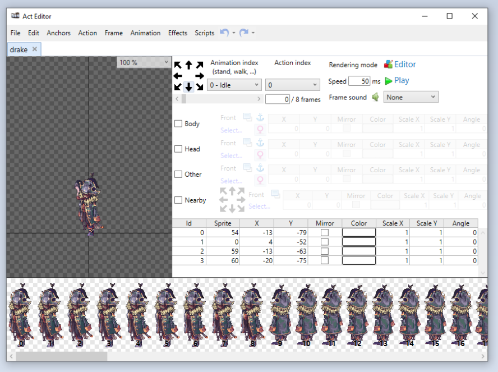Open the Effects menu
The image size is (498, 372).
click(x=178, y=33)
